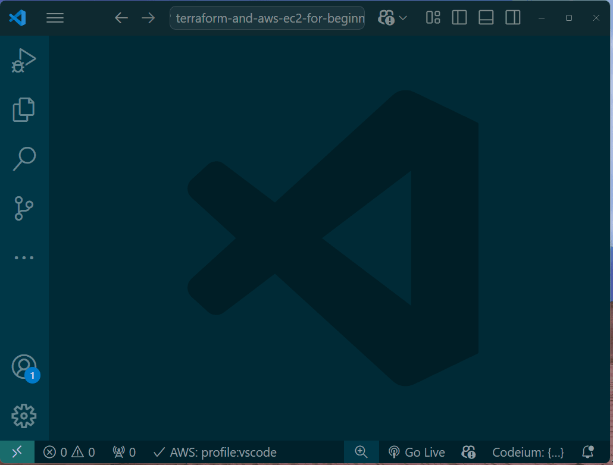Click the VS Code logo in title bar
The height and width of the screenshot is (465, 613).
coord(18,18)
